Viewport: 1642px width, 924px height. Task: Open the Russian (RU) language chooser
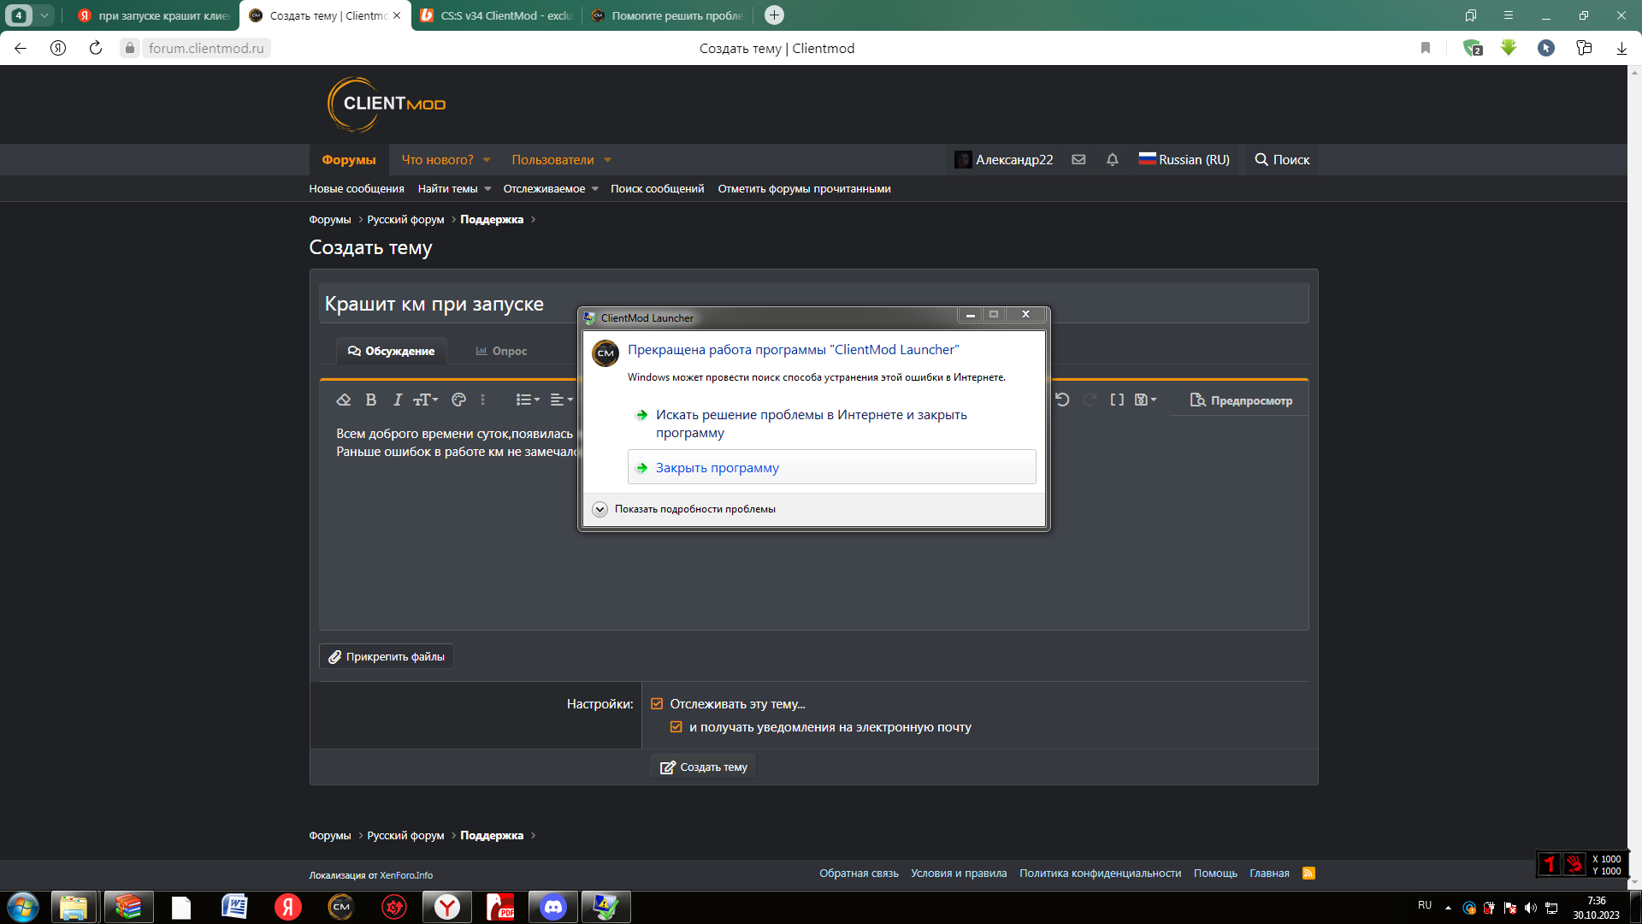point(1184,160)
